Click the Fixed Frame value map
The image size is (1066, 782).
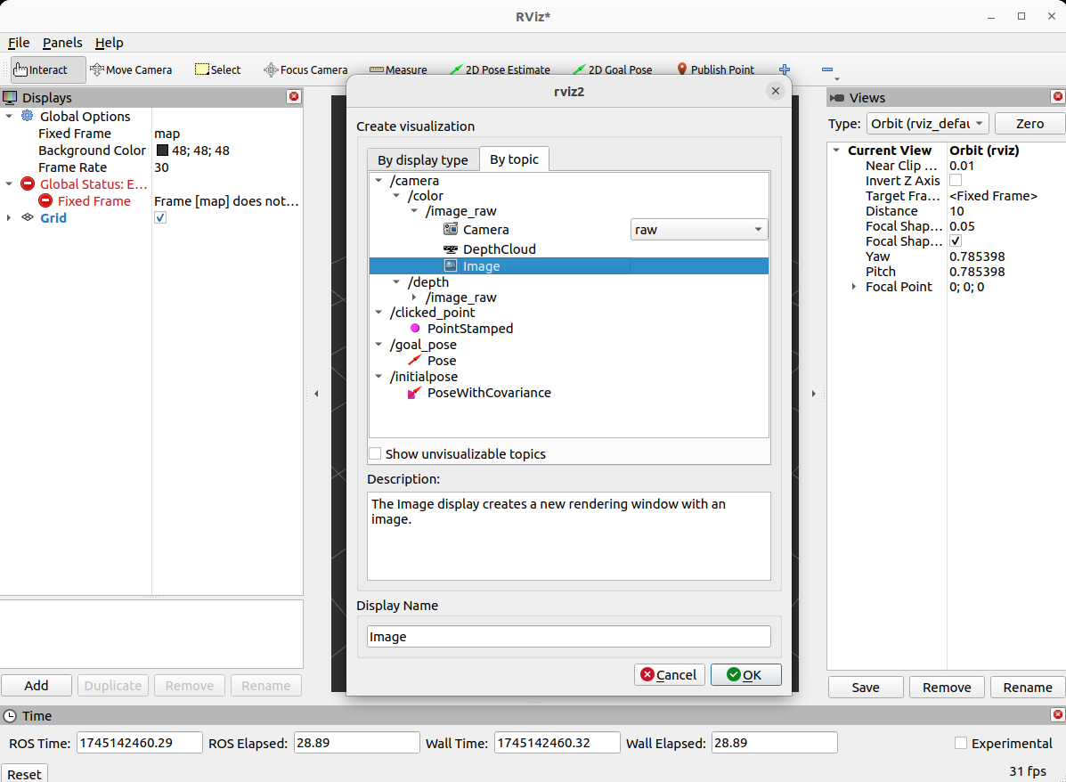coord(167,134)
